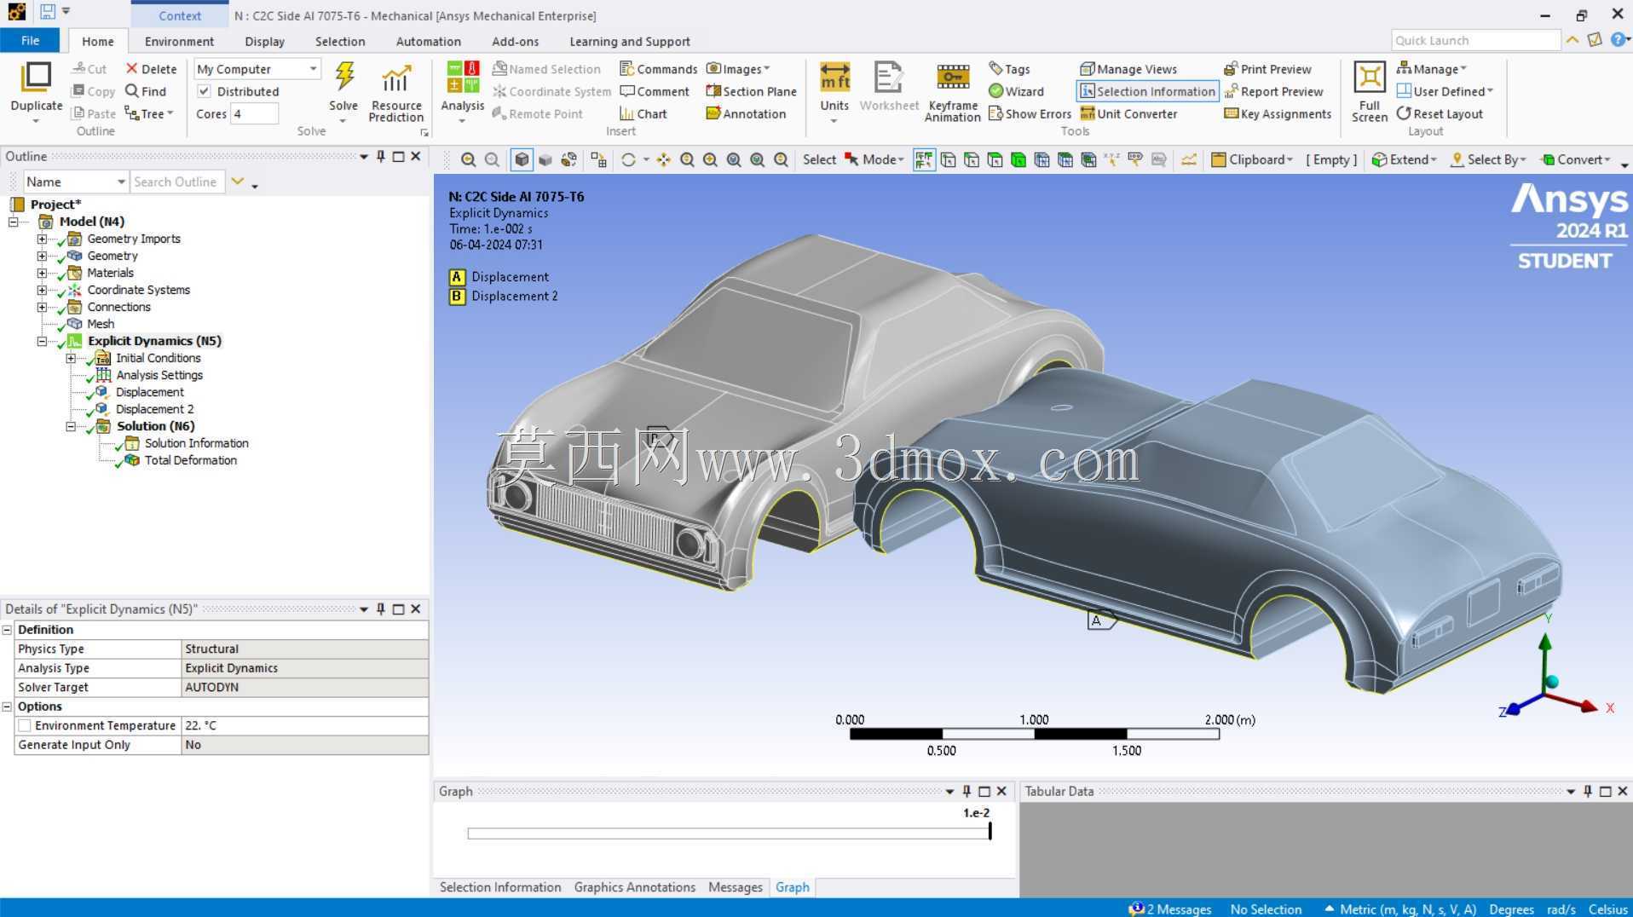
Task: Click the Rotate tool in graphics toolbar
Action: coord(628,159)
